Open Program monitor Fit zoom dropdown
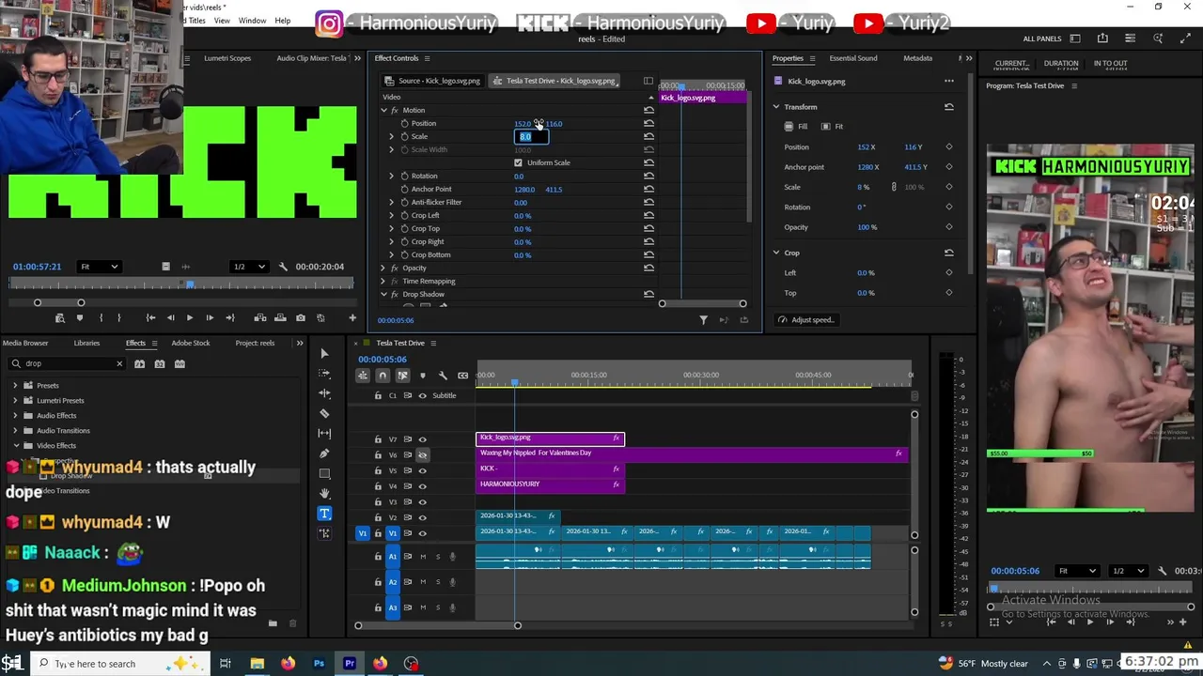The image size is (1203, 676). point(1077,571)
